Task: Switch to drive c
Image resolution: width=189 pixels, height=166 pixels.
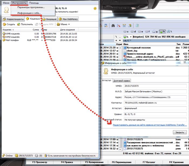Action: (x=126, y=32)
